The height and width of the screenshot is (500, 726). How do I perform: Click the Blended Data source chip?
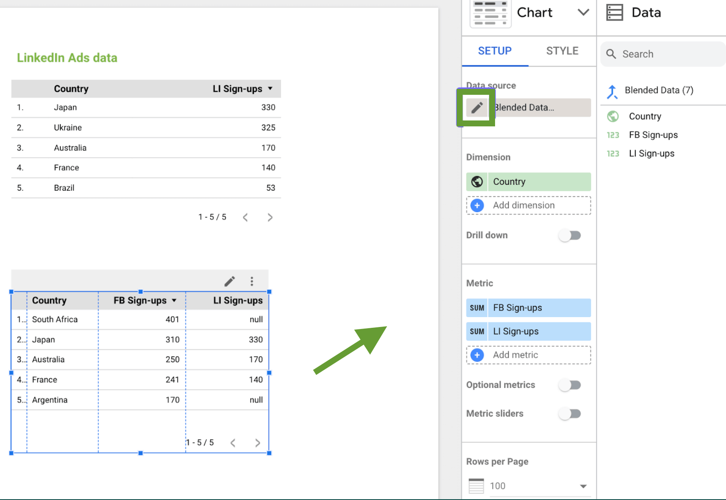[x=539, y=107]
